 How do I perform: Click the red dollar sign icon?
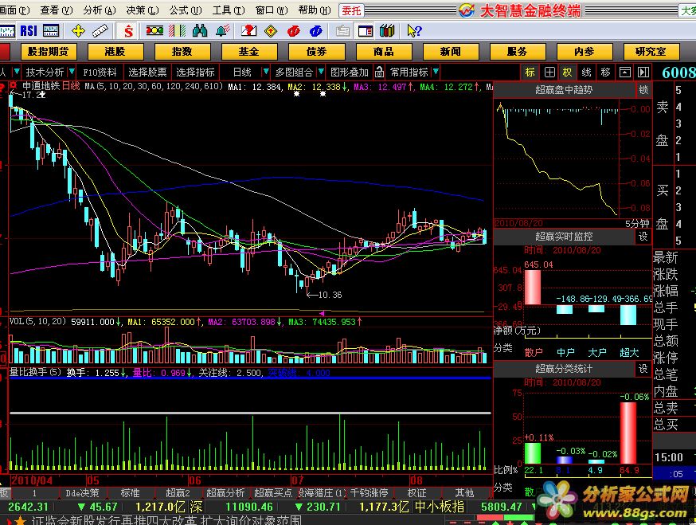(128, 30)
